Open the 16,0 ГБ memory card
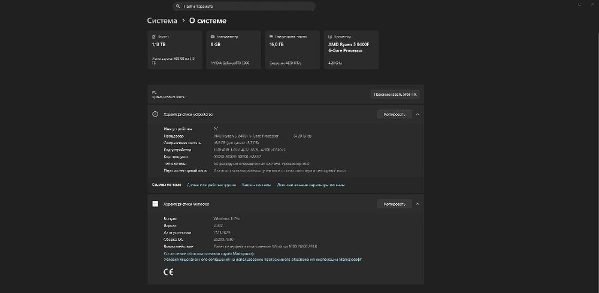Image resolution: width=599 pixels, height=293 pixels. pos(292,50)
